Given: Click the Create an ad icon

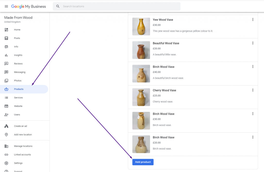Looking at the screenshot, I should [6, 126].
